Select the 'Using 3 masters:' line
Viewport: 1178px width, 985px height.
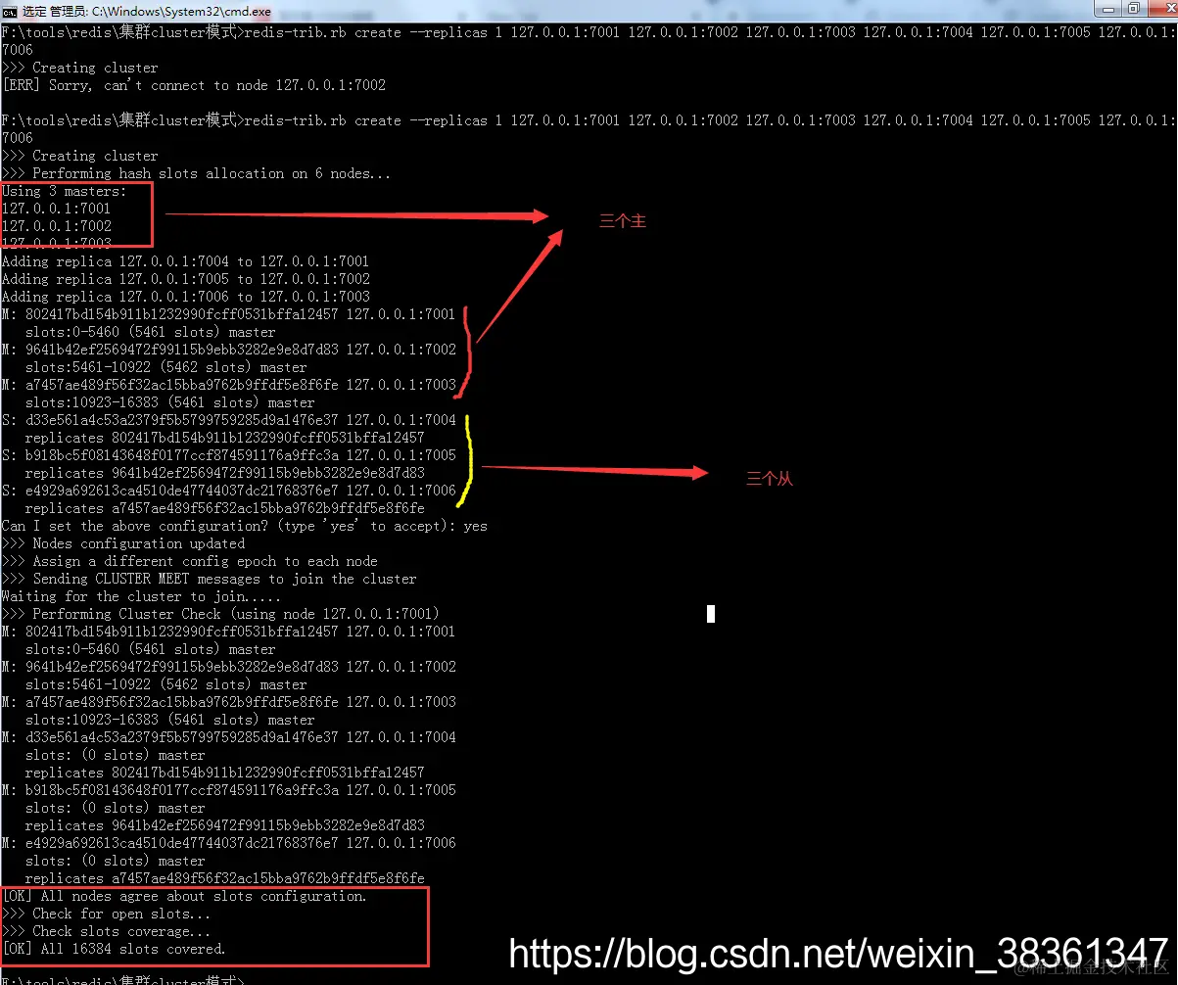[65, 191]
